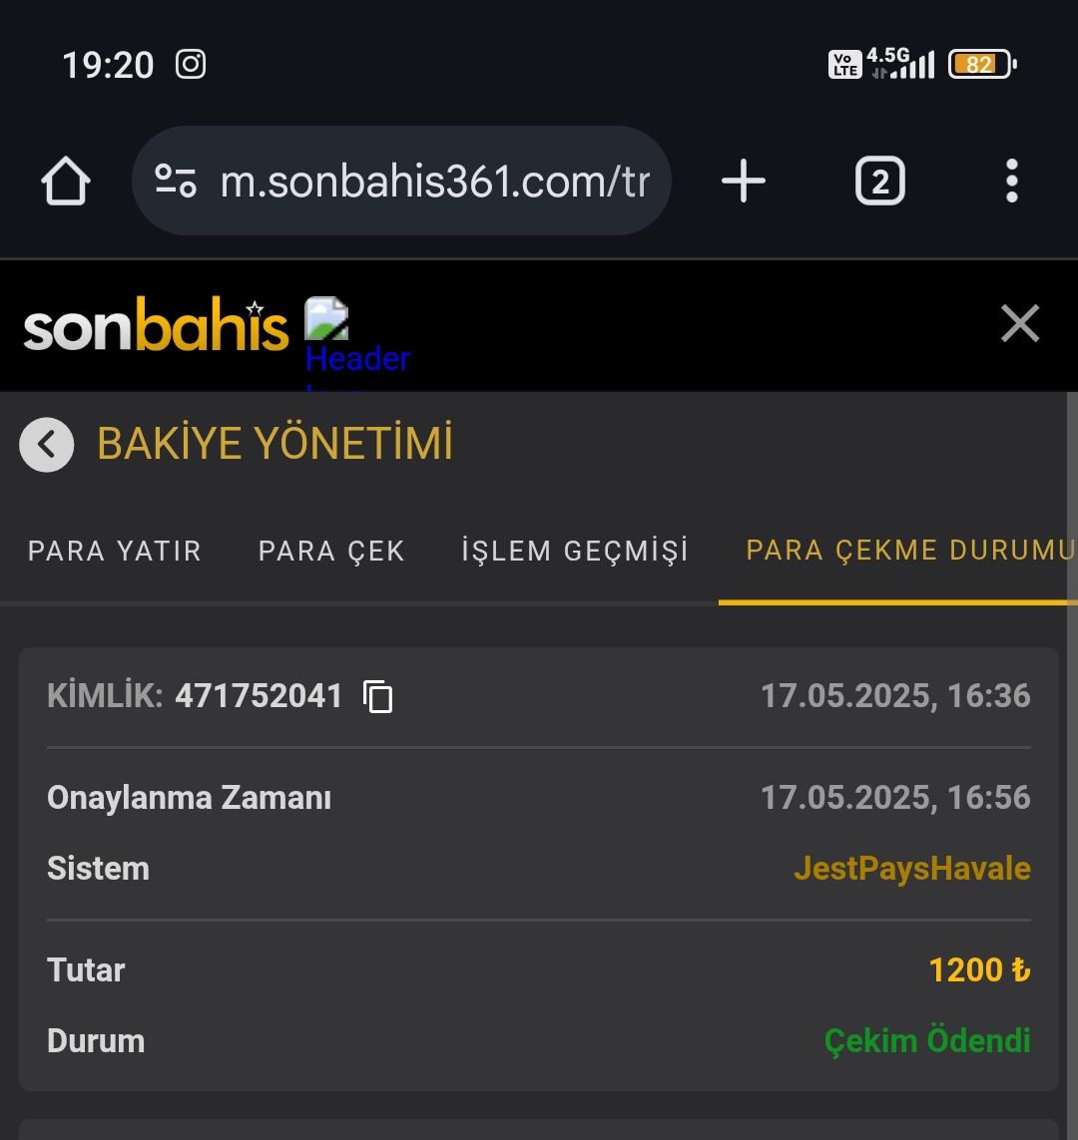Switch to the PARA ÇEK tab
Viewport: 1078px width, 1140px height.
[x=331, y=552]
